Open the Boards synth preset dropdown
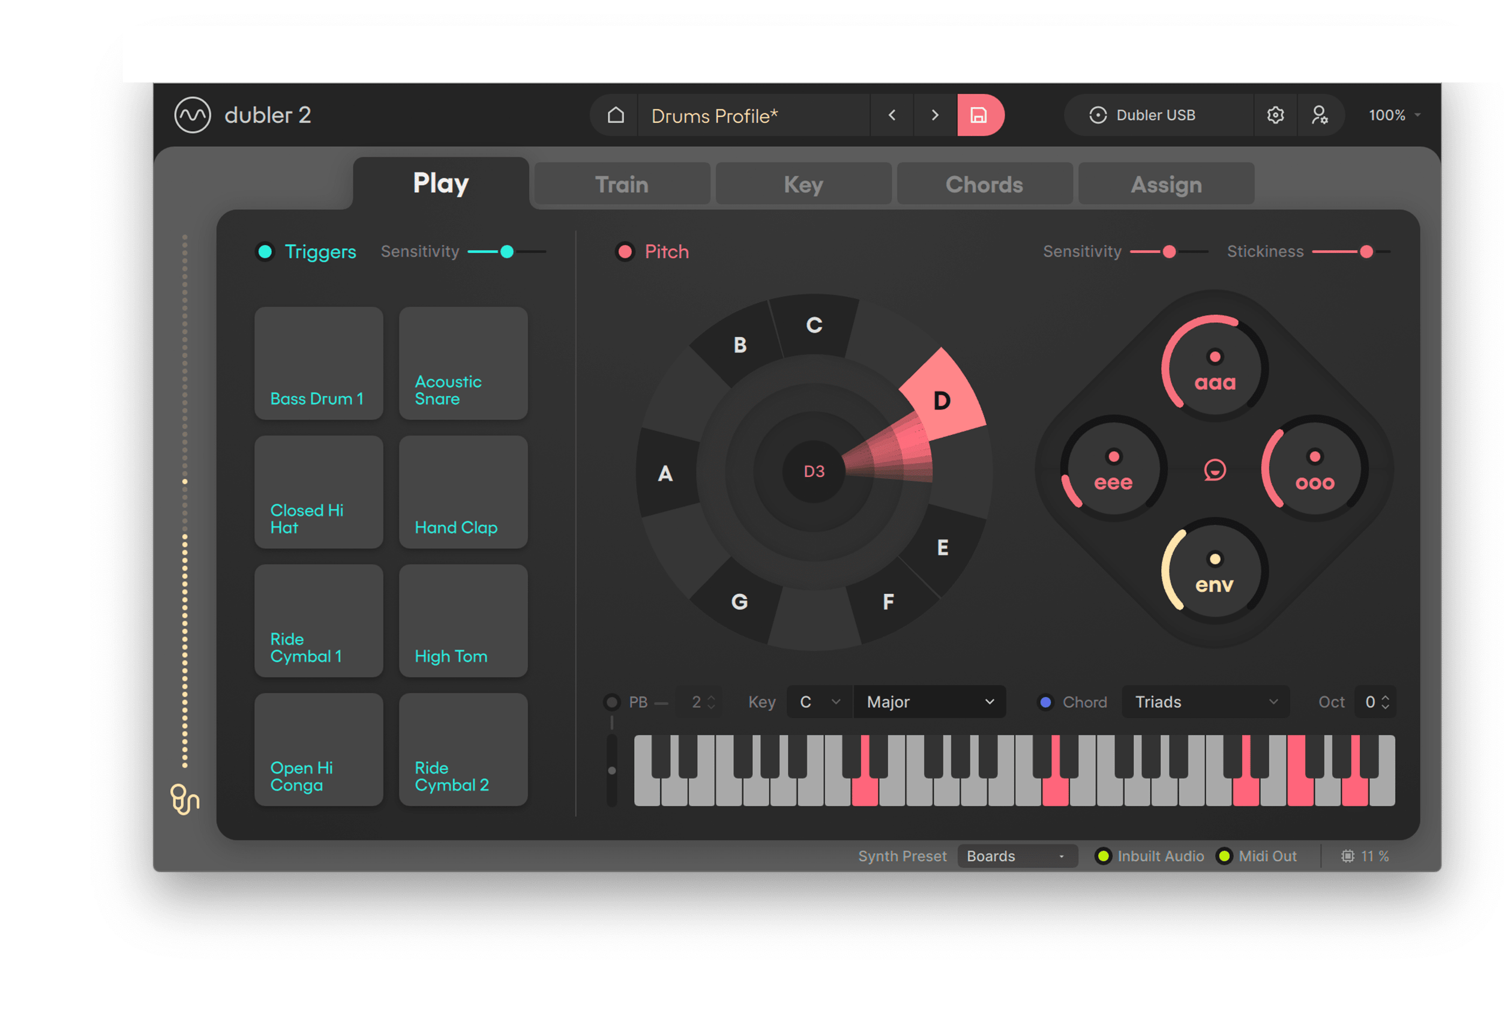The image size is (1509, 1014). pyautogui.click(x=1016, y=856)
